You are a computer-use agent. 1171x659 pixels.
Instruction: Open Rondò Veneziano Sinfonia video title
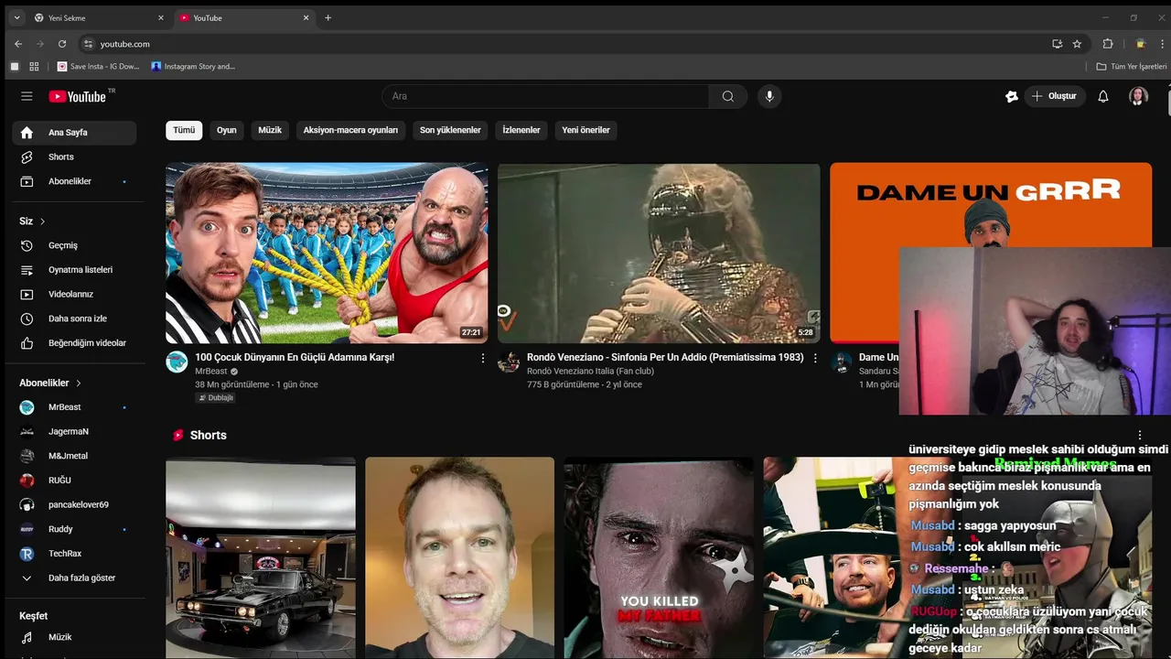665,357
